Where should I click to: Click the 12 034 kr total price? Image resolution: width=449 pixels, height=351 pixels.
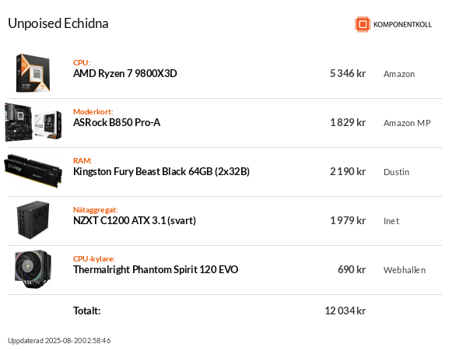[x=345, y=311]
